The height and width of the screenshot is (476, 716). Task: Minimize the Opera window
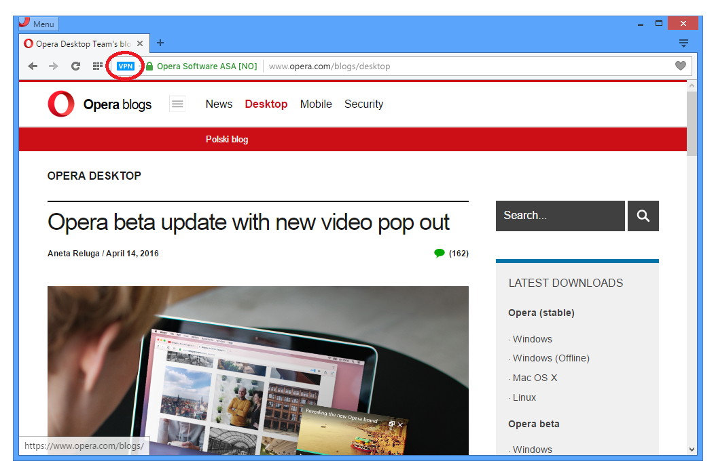[641, 24]
